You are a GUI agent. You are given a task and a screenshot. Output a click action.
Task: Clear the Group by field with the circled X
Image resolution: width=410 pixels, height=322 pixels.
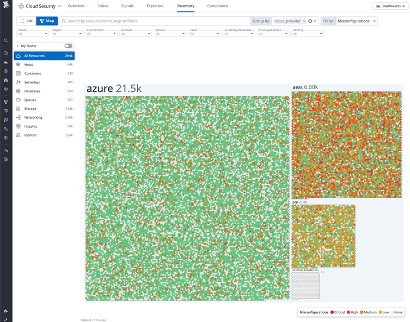click(x=310, y=21)
